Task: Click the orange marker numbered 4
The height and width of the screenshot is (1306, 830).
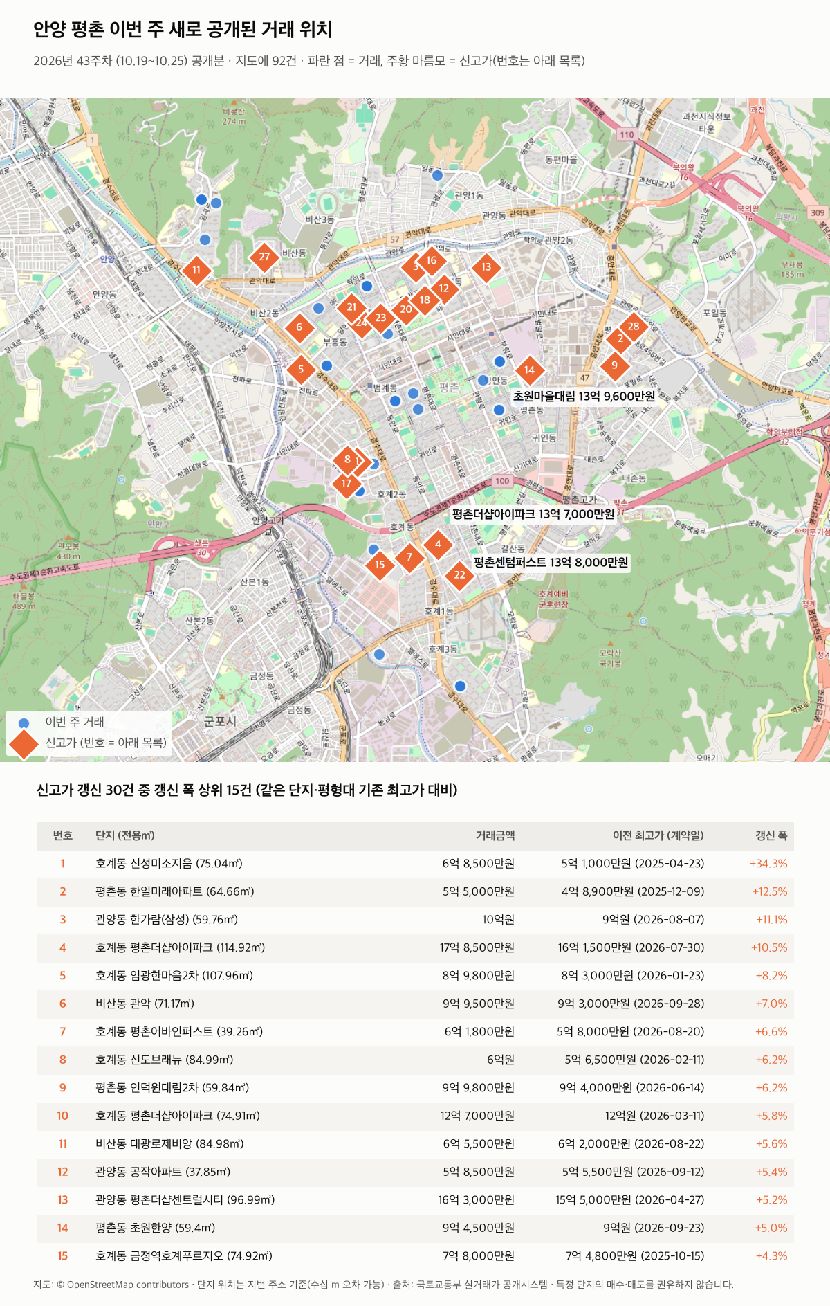Action: (438, 545)
